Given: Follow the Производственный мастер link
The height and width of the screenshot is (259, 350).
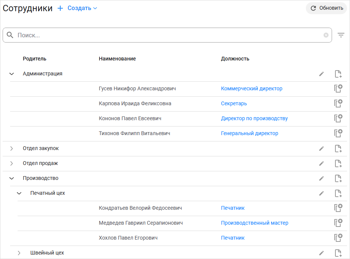Looking at the screenshot, I should (x=255, y=223).
